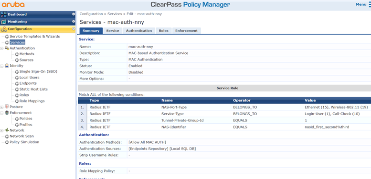
Task: Click the Operator column header
Action: coord(242,100)
